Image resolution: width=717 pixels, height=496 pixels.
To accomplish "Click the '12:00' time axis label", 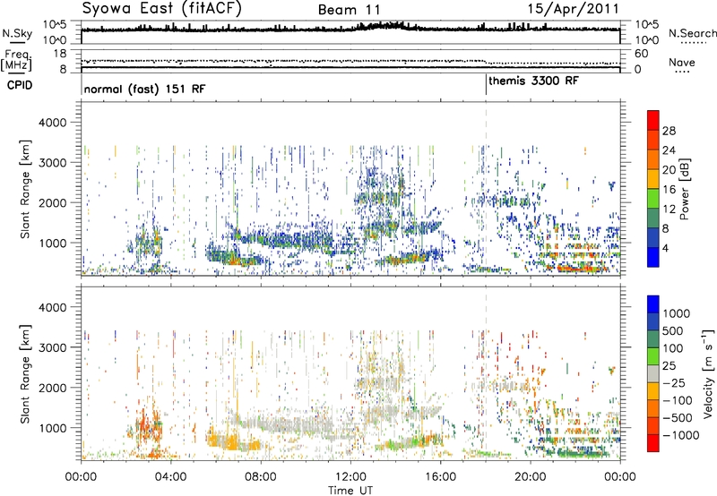I will (350, 477).
